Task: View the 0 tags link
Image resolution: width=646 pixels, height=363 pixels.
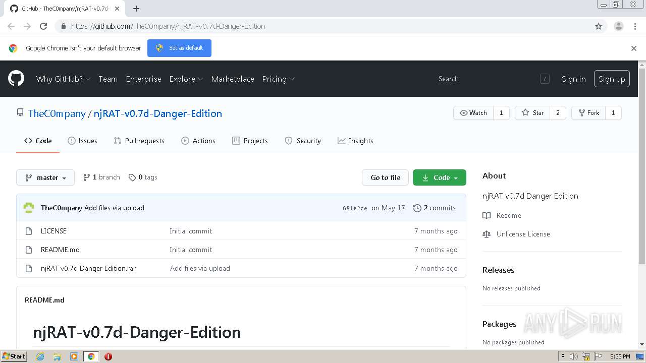Action: pos(143,177)
